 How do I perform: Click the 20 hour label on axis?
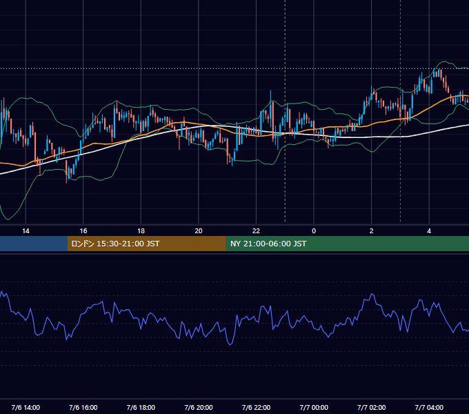199,231
